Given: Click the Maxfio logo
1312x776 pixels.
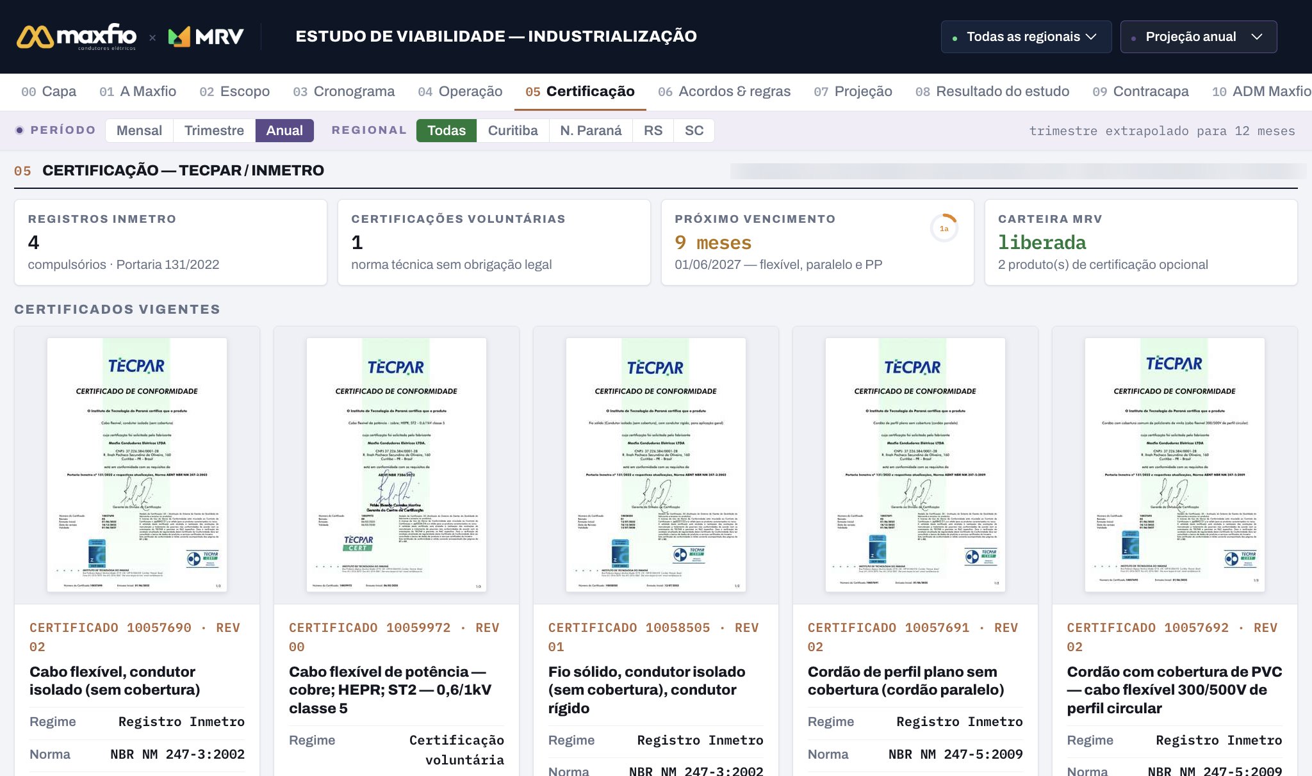Looking at the screenshot, I should 76,36.
